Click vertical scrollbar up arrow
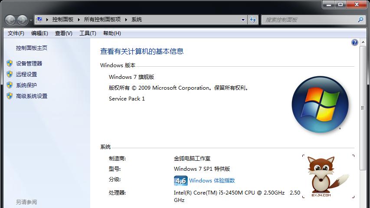The height and width of the screenshot is (208, 370). click(363, 42)
